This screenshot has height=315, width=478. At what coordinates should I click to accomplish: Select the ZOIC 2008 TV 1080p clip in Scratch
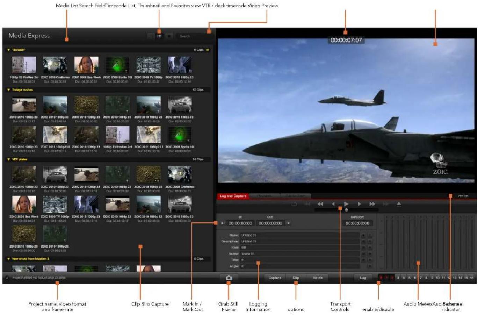tap(149, 65)
